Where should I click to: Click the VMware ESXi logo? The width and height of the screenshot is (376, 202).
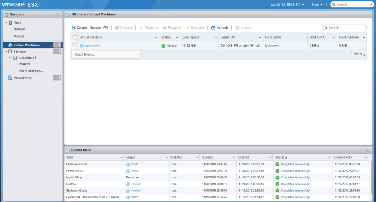pyautogui.click(x=21, y=4)
